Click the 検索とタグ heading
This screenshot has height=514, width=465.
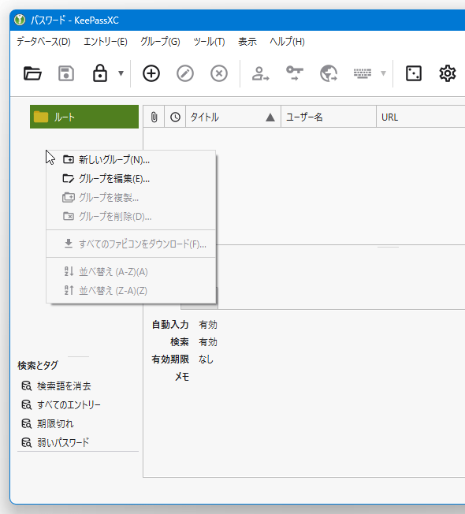(x=38, y=365)
